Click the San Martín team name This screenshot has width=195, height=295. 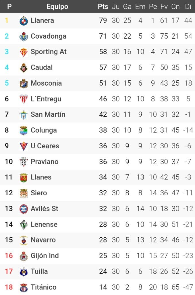(x=48, y=115)
